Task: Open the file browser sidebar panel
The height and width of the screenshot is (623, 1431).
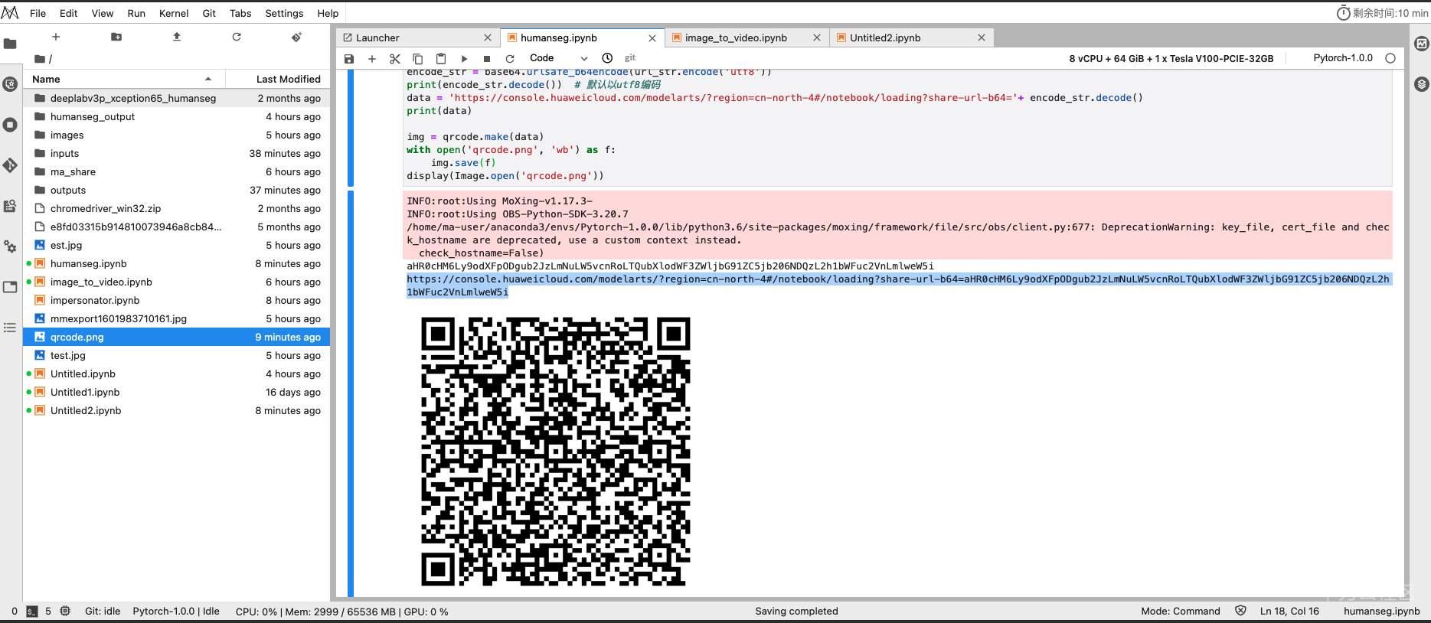Action: 10,44
